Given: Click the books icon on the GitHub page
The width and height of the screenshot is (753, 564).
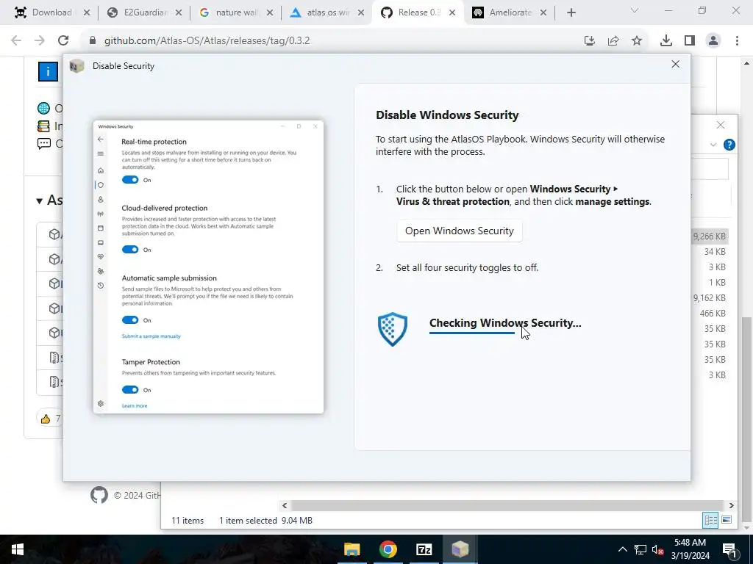Looking at the screenshot, I should click(x=43, y=126).
